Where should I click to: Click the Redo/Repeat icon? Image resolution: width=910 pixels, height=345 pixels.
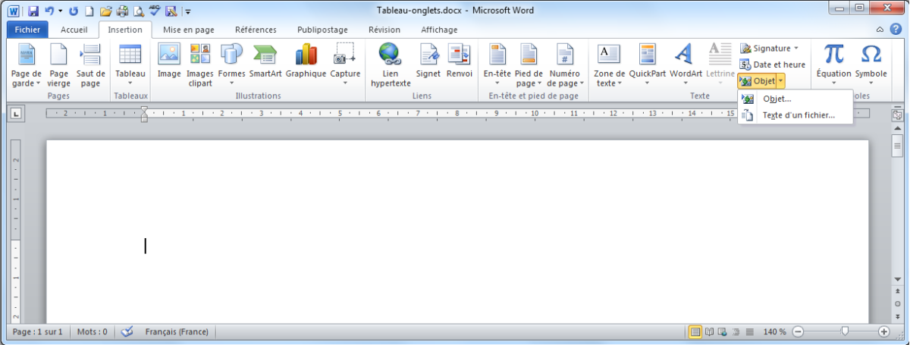pyautogui.click(x=74, y=11)
